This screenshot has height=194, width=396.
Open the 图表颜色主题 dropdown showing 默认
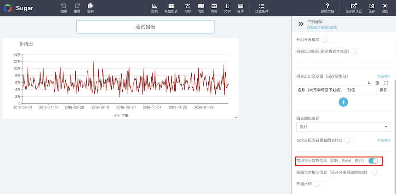click(343, 127)
